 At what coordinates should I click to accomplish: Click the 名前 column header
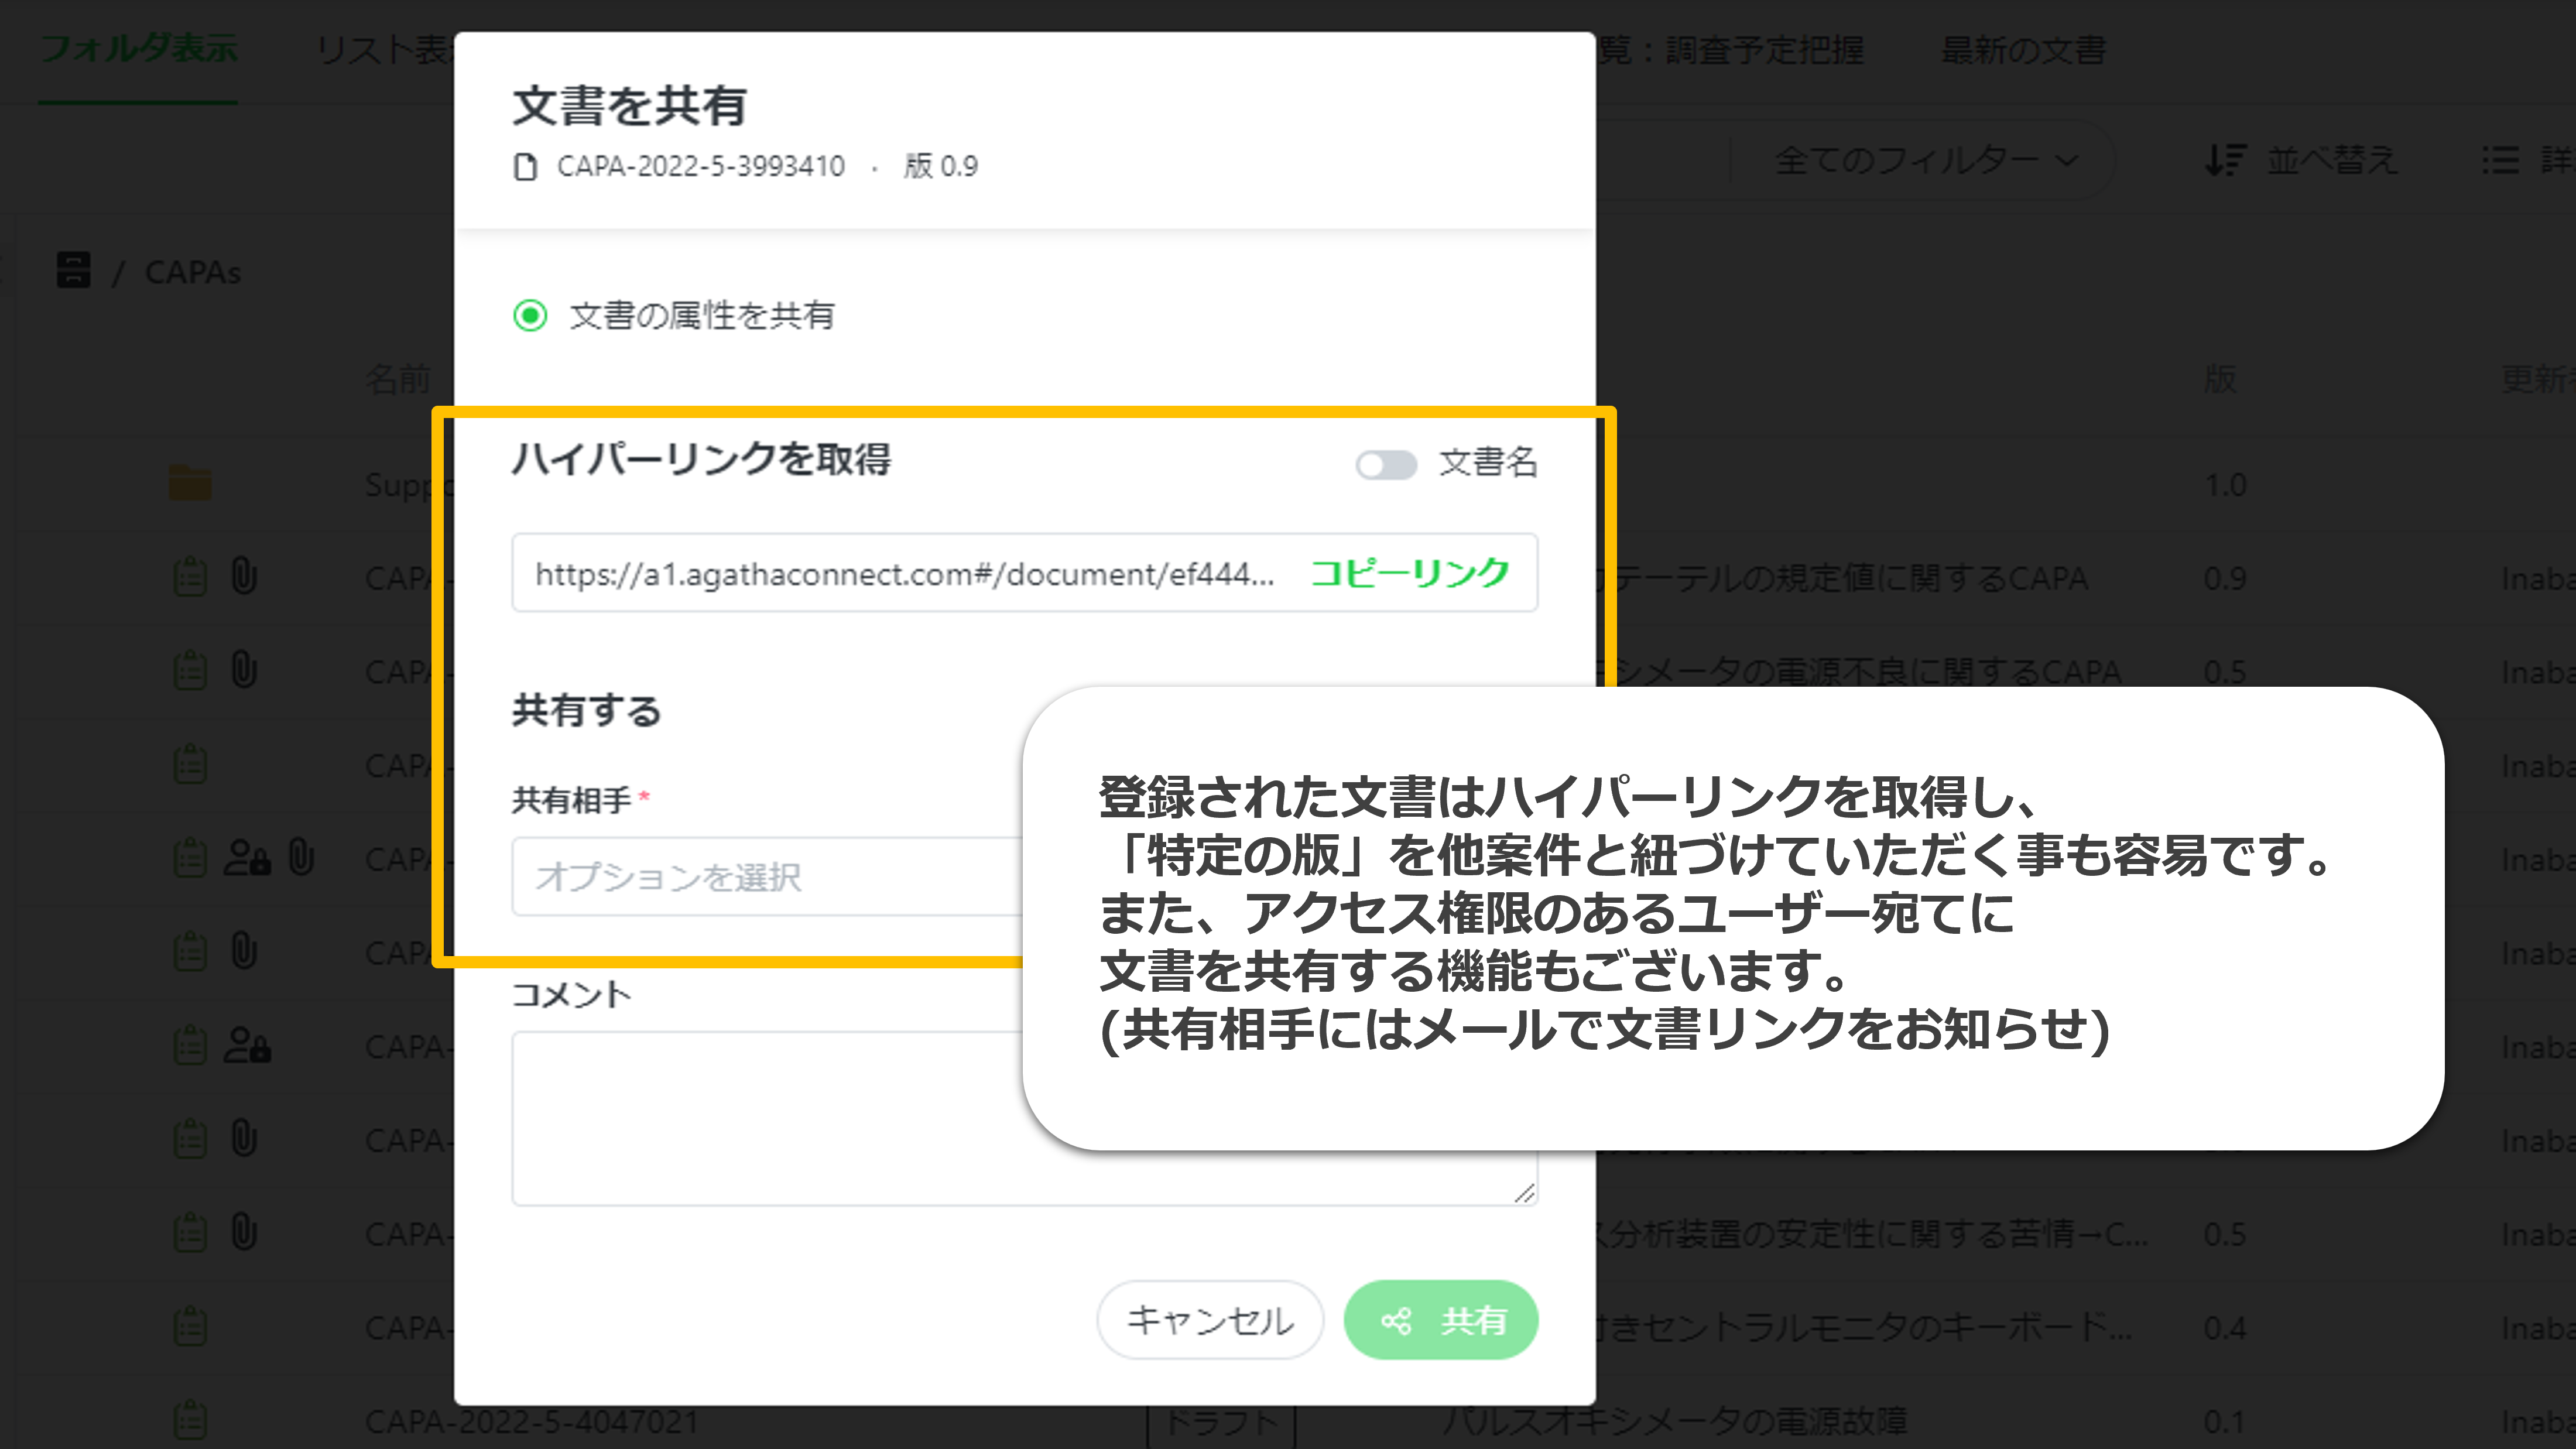pos(398,379)
